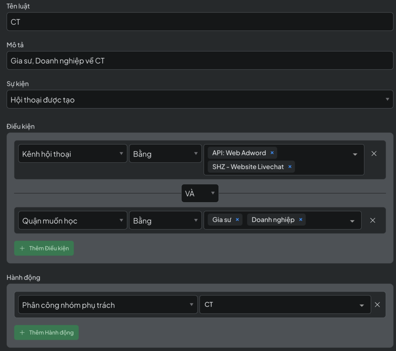
Task: Delete the 'Quận muốn học' condition row
Action: tap(373, 220)
